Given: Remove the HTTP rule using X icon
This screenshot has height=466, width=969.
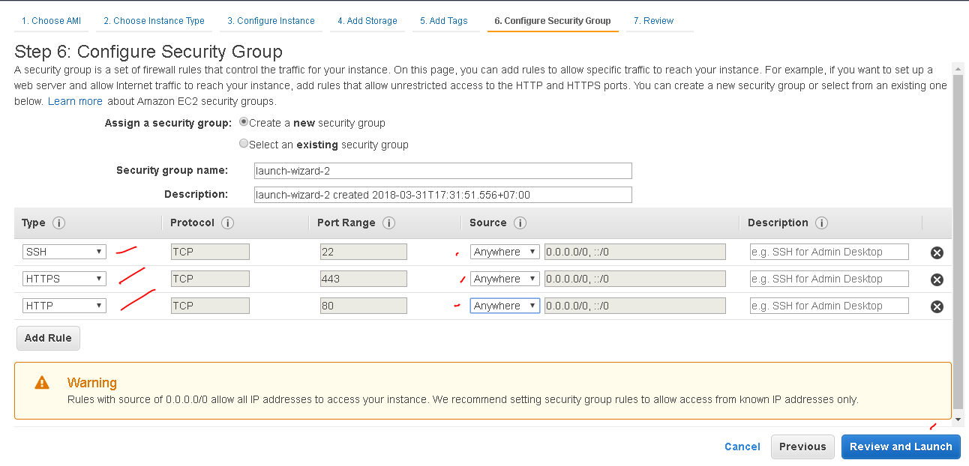Looking at the screenshot, I should pyautogui.click(x=937, y=306).
